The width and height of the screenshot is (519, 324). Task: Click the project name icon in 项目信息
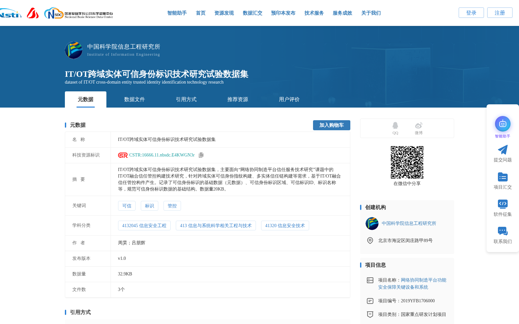coord(370,280)
